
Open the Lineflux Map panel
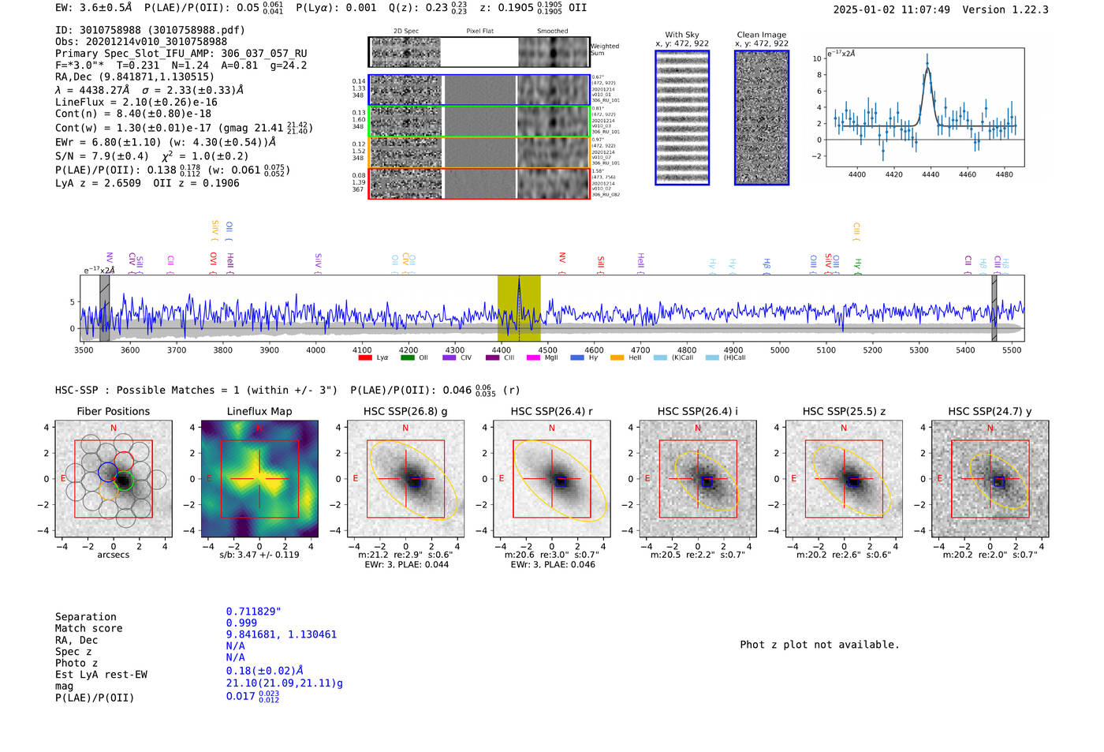(x=259, y=478)
